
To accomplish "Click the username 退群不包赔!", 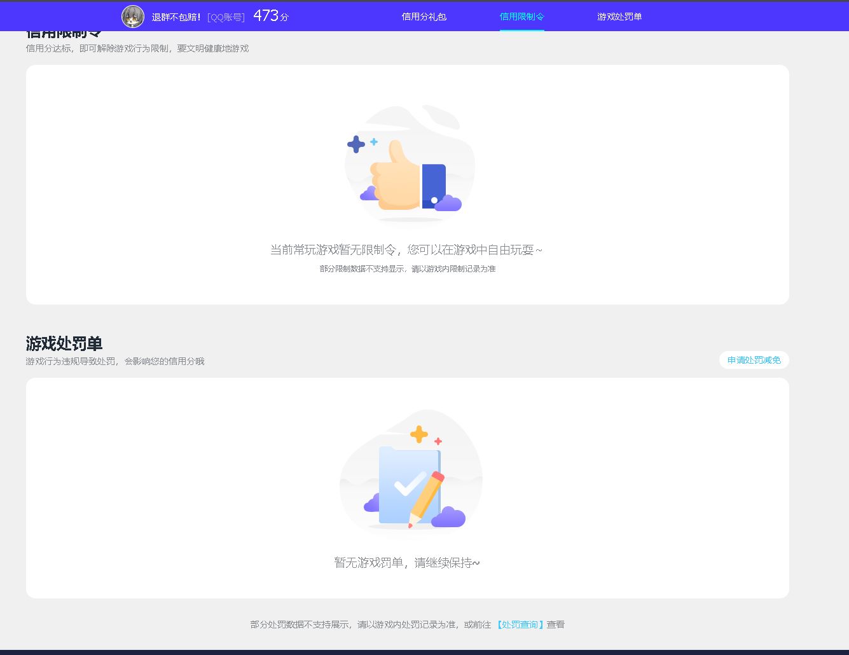I will pyautogui.click(x=176, y=17).
